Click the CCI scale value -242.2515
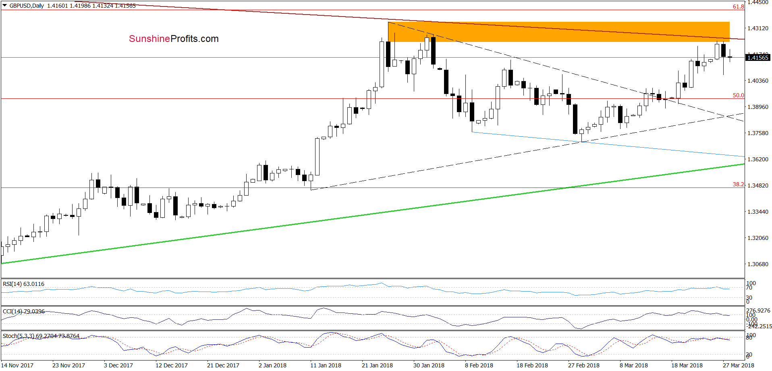Screen dimensions: 772x371 (759, 326)
